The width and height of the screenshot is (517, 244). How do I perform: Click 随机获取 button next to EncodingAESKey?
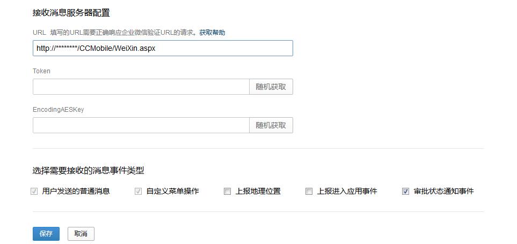(271, 125)
